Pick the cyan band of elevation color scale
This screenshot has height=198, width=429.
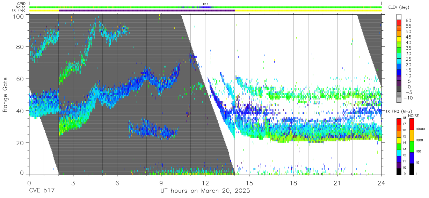click(399, 61)
